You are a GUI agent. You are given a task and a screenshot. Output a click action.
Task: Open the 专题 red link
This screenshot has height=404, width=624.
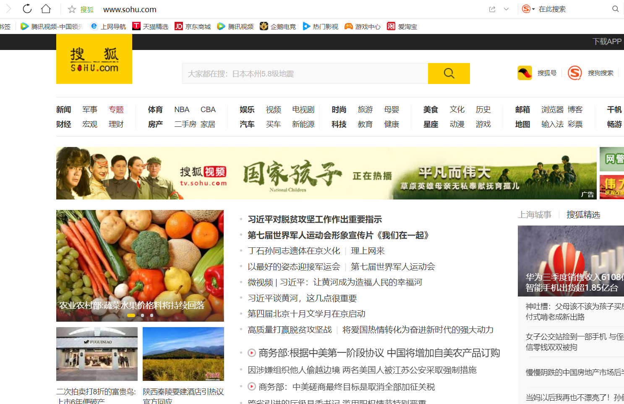click(116, 110)
